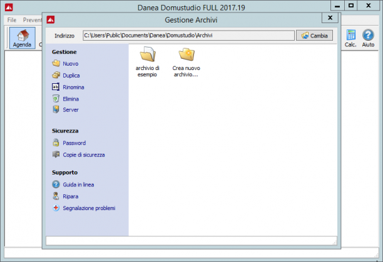Open the Segnalazione problemi link
This screenshot has width=383, height=262.
pyautogui.click(x=89, y=208)
